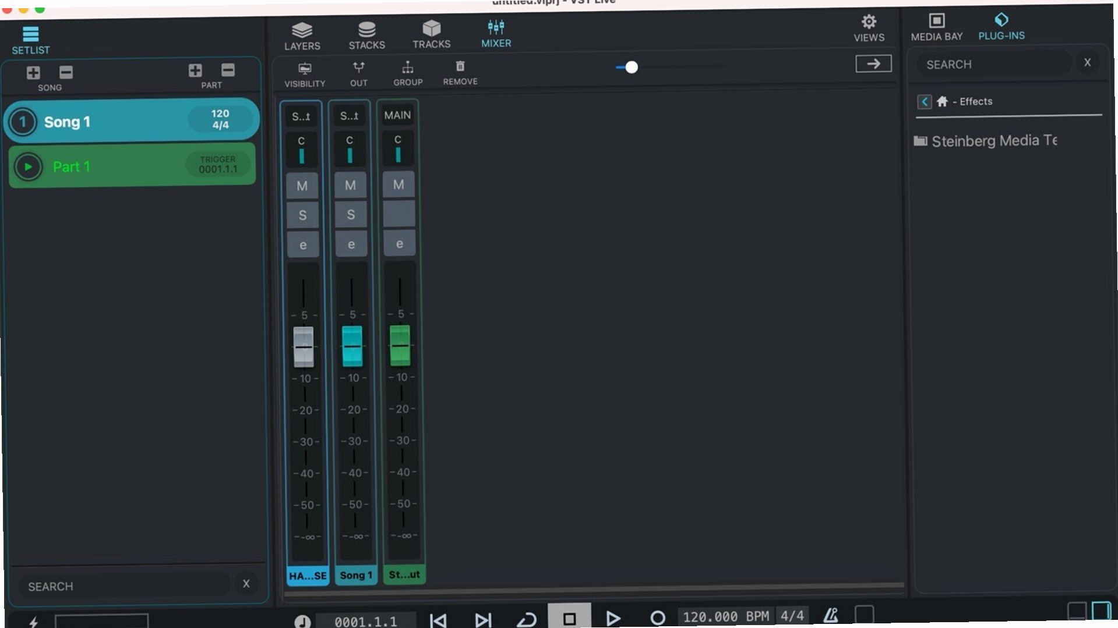This screenshot has width=1118, height=628.
Task: Click the lightning bolt icon
Action: 33,622
